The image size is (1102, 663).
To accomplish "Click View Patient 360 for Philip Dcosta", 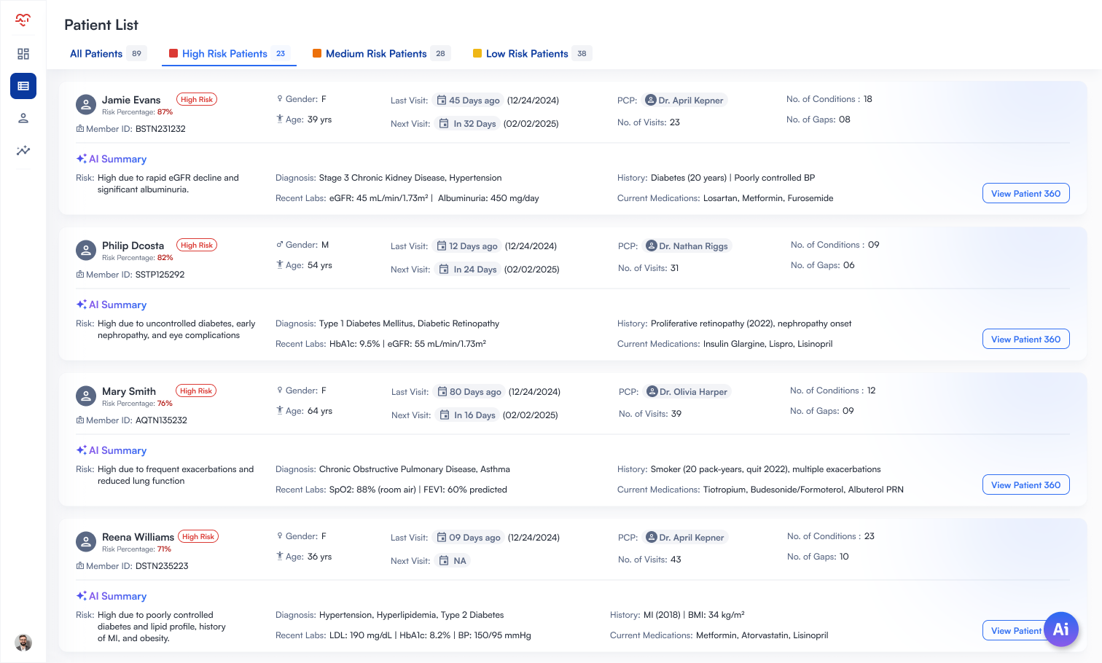I will tap(1025, 339).
